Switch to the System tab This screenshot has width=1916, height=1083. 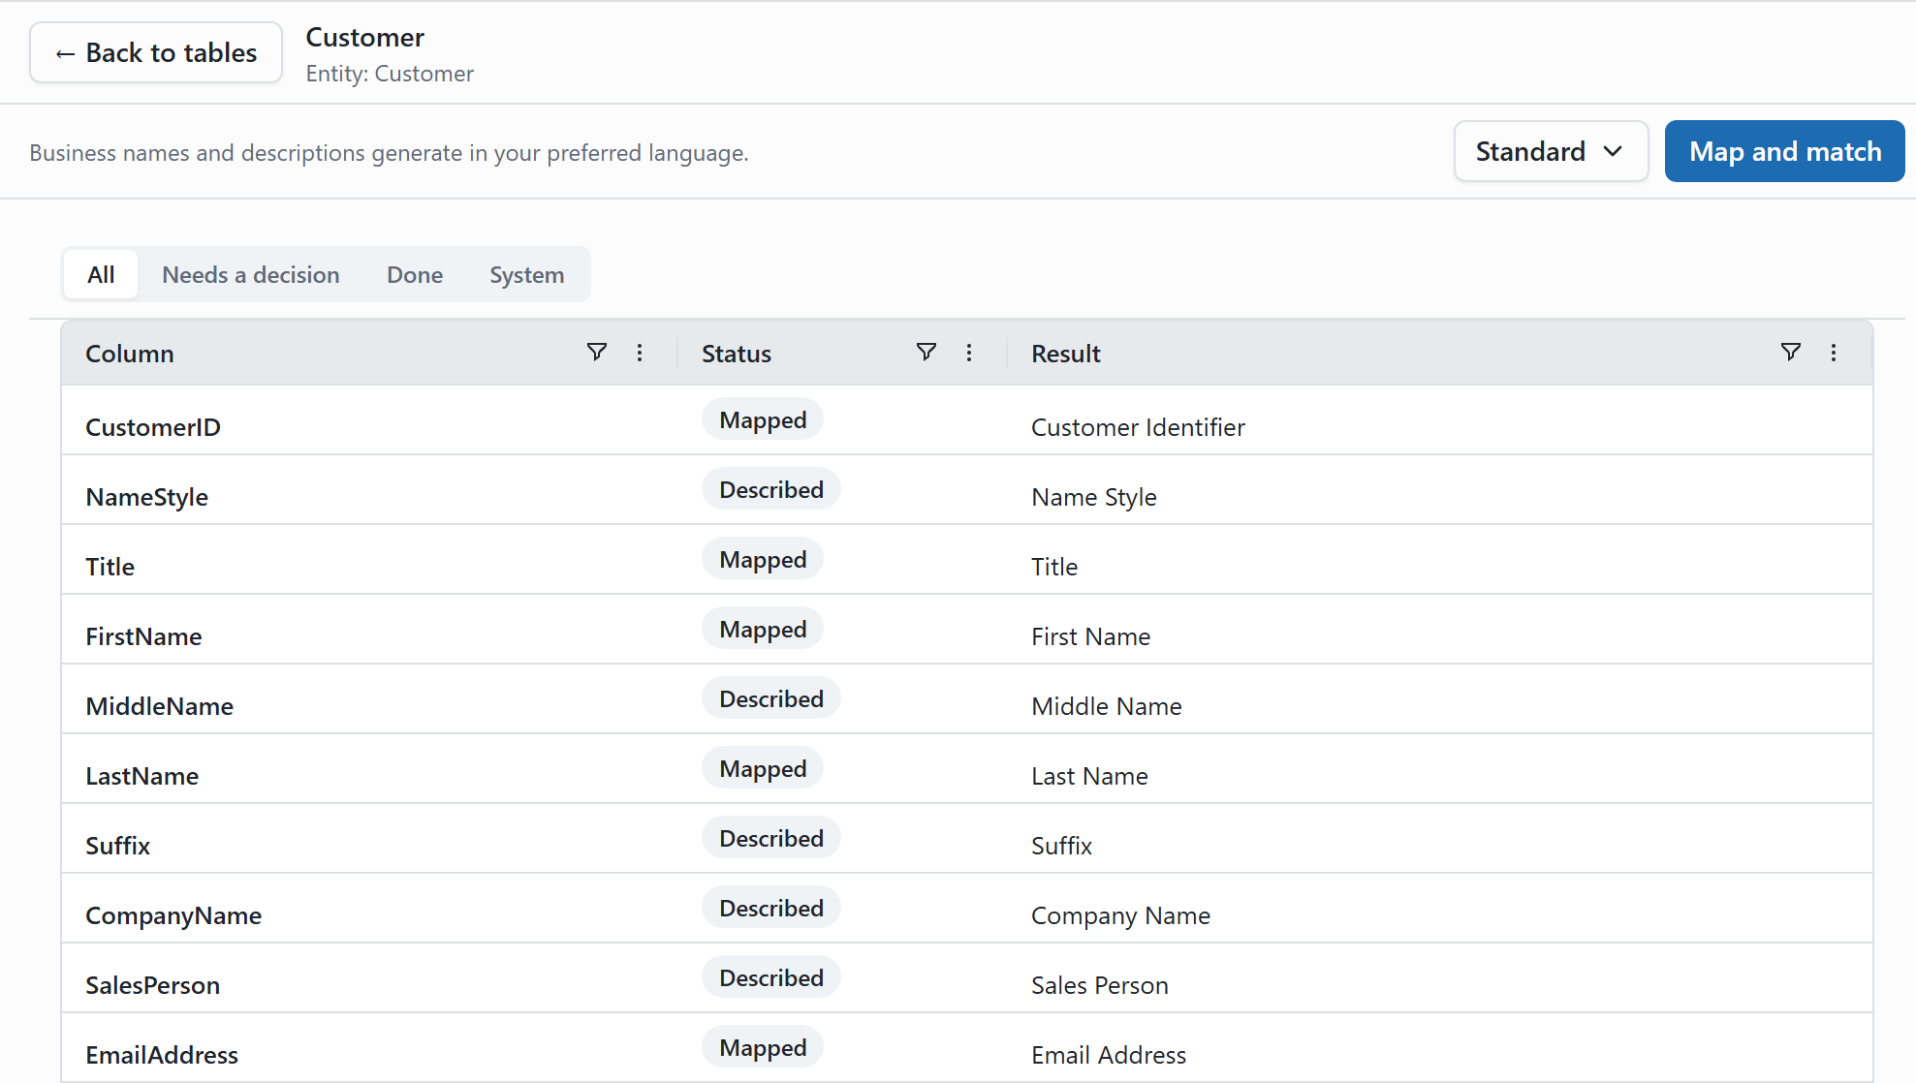click(526, 274)
